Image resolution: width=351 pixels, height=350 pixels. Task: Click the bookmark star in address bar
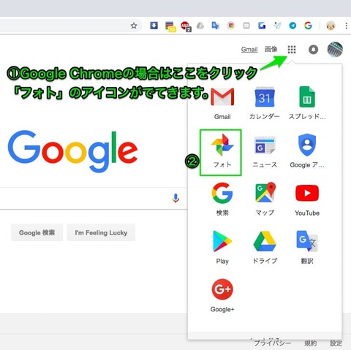[134, 26]
